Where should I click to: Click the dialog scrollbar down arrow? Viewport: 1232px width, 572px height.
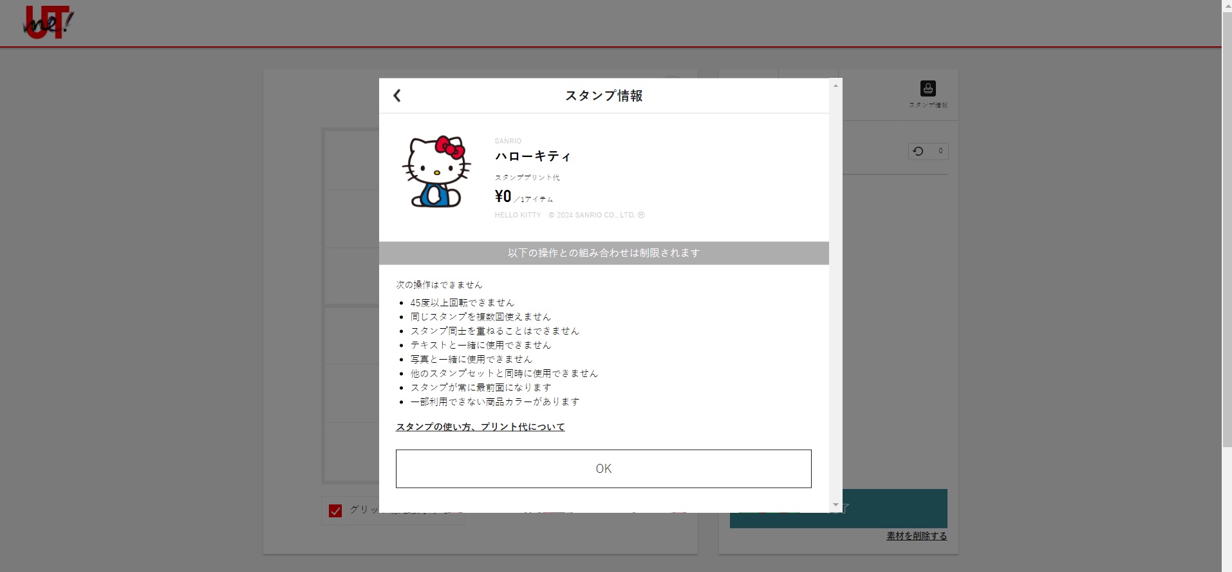coord(835,505)
